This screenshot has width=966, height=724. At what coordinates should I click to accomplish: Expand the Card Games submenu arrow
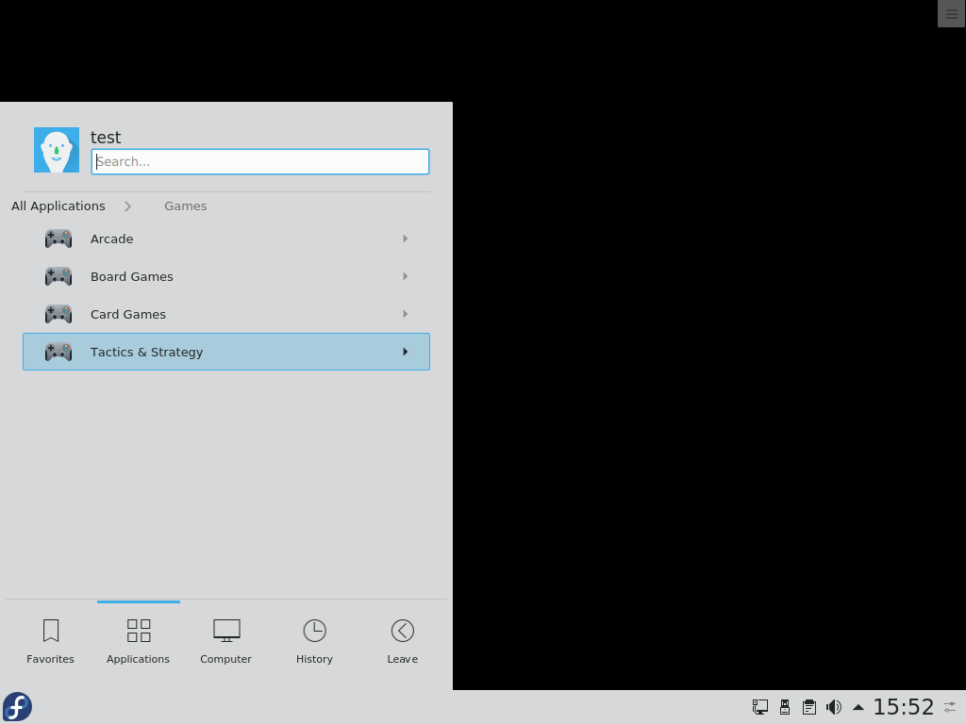406,314
